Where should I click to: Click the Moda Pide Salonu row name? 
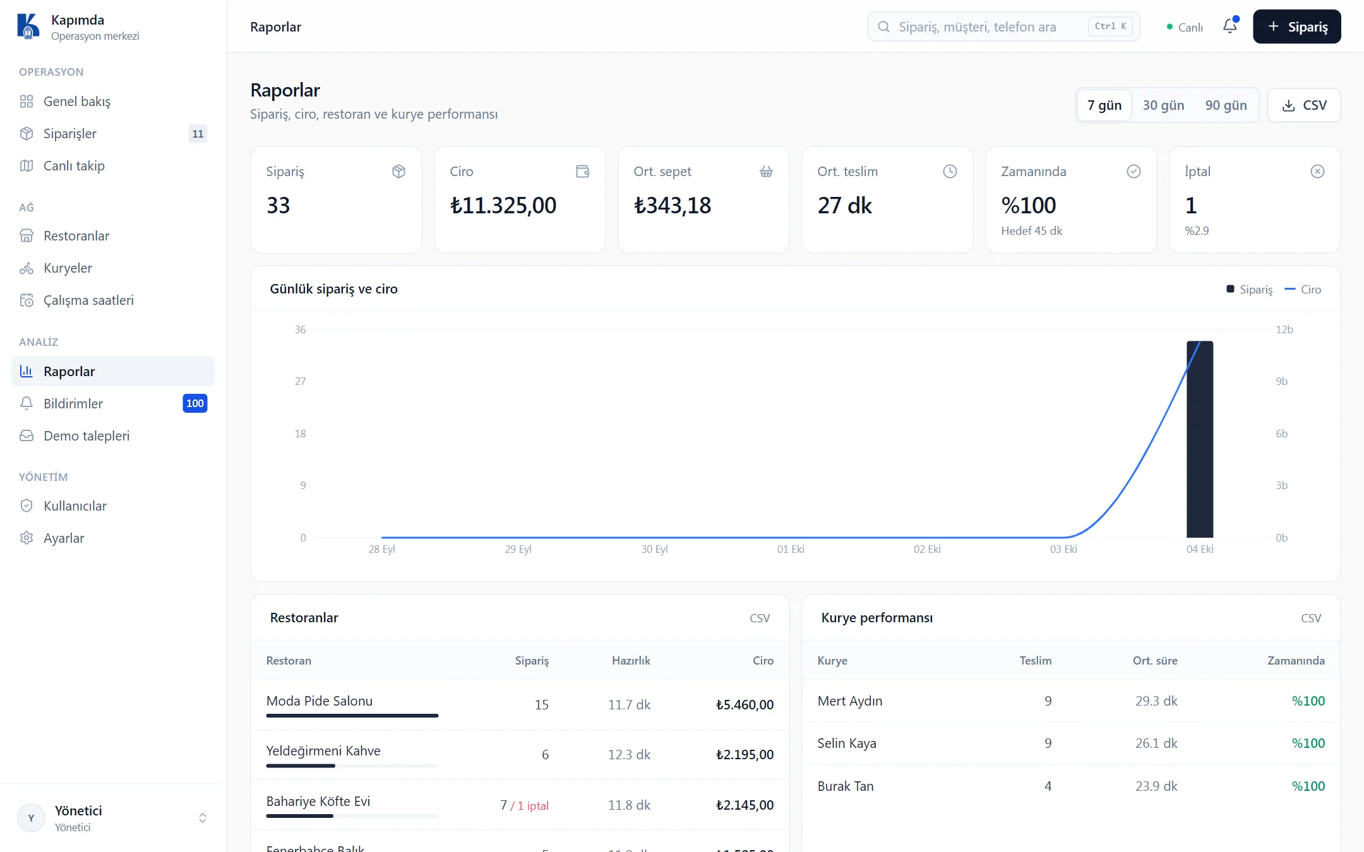coord(320,701)
